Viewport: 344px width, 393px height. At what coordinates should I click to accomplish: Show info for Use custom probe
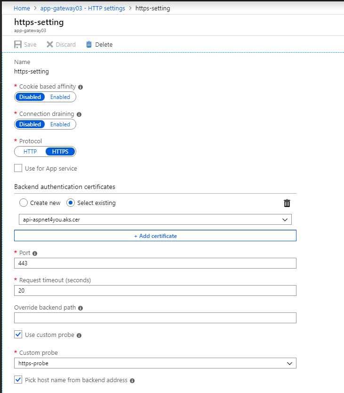79,336
